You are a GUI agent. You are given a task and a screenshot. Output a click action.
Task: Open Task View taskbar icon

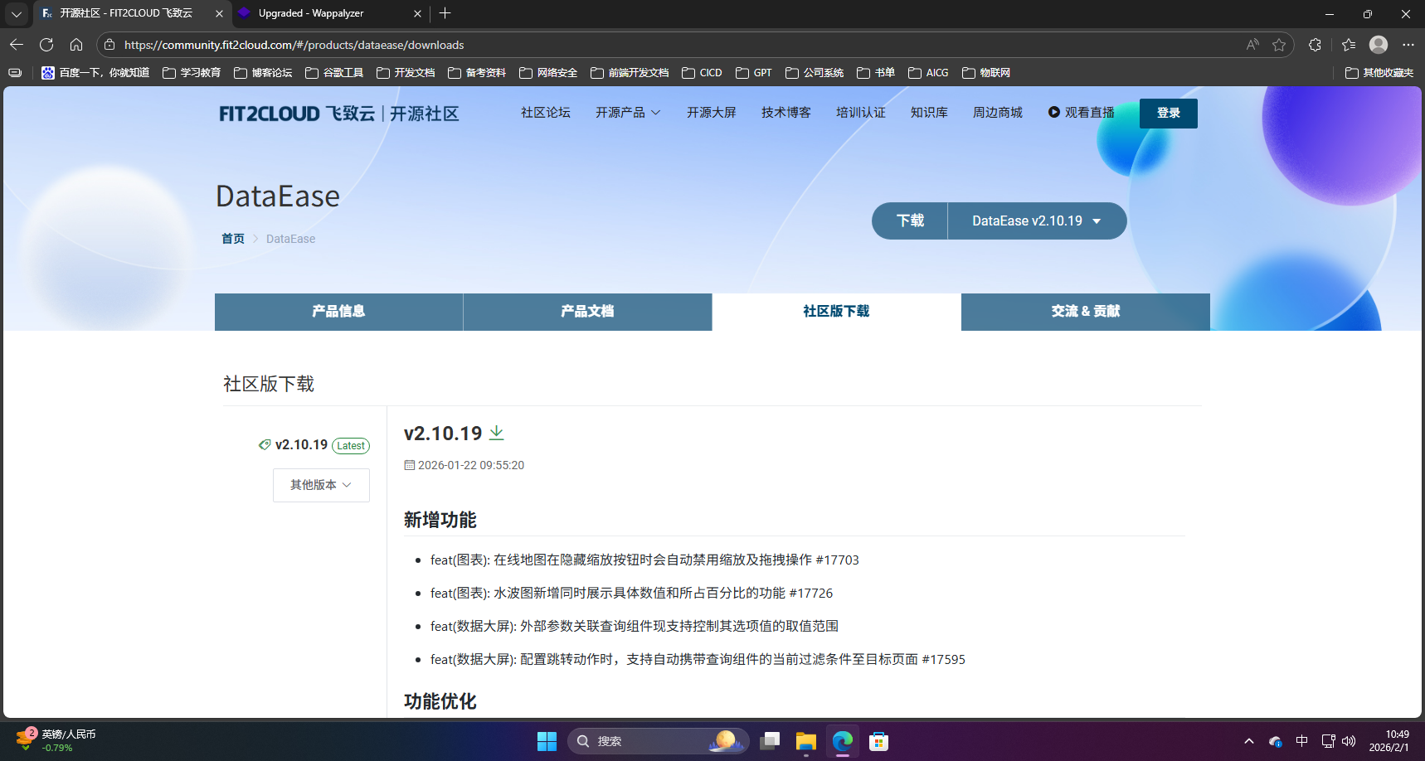coord(770,741)
